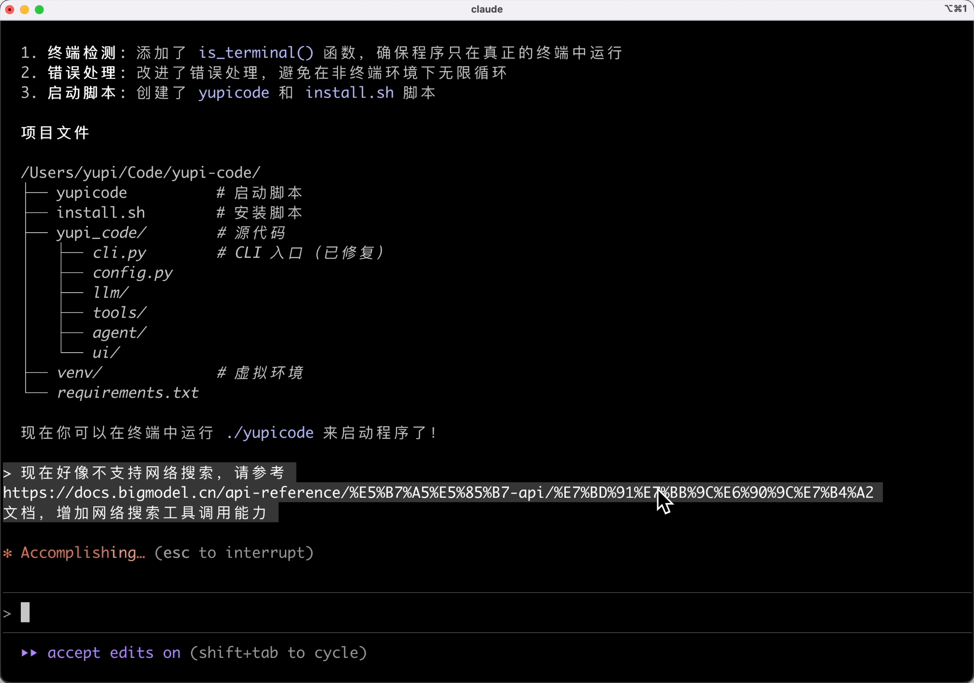
Task: Click the prompt input cursor block
Action: tap(25, 612)
